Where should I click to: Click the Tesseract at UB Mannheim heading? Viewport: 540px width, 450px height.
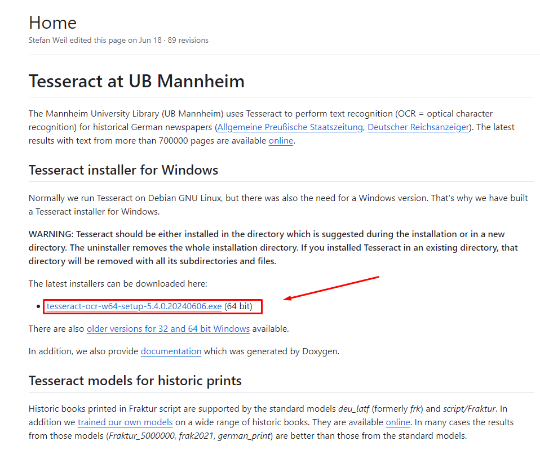136,81
